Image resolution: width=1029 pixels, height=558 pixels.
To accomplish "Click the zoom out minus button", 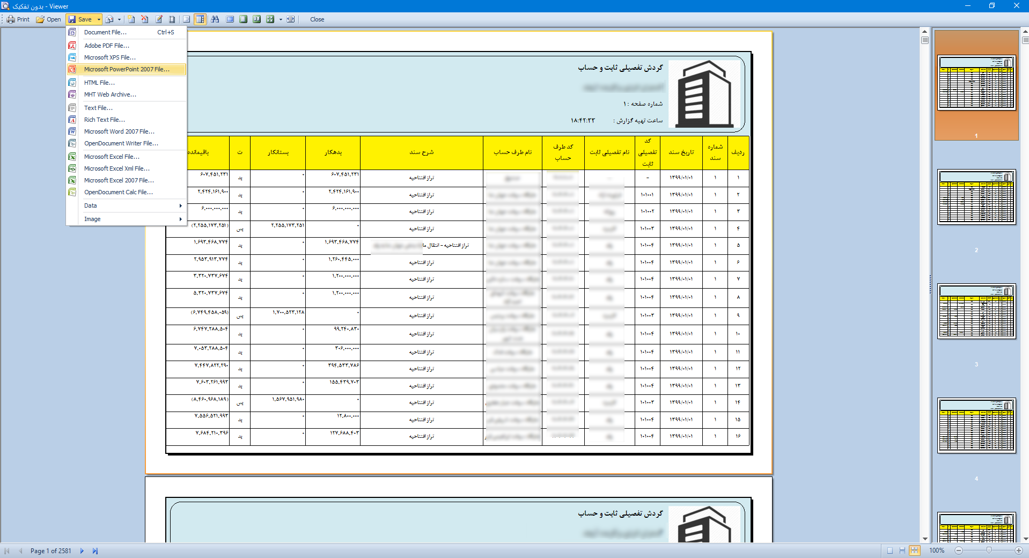I will pyautogui.click(x=959, y=550).
